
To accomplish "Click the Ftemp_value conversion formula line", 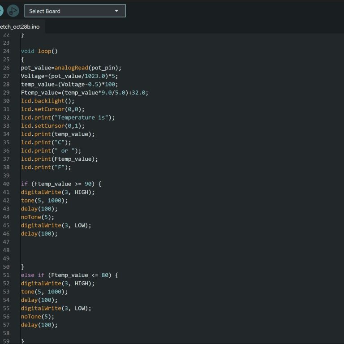I will point(84,93).
